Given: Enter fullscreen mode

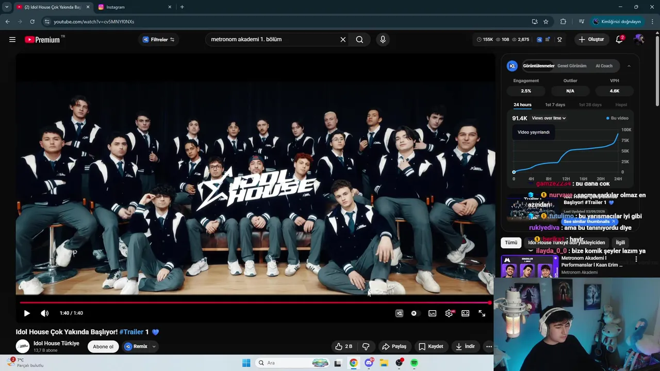Looking at the screenshot, I should pyautogui.click(x=482, y=313).
